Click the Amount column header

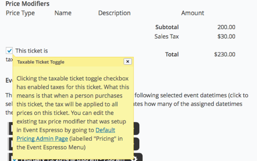[x=193, y=13]
